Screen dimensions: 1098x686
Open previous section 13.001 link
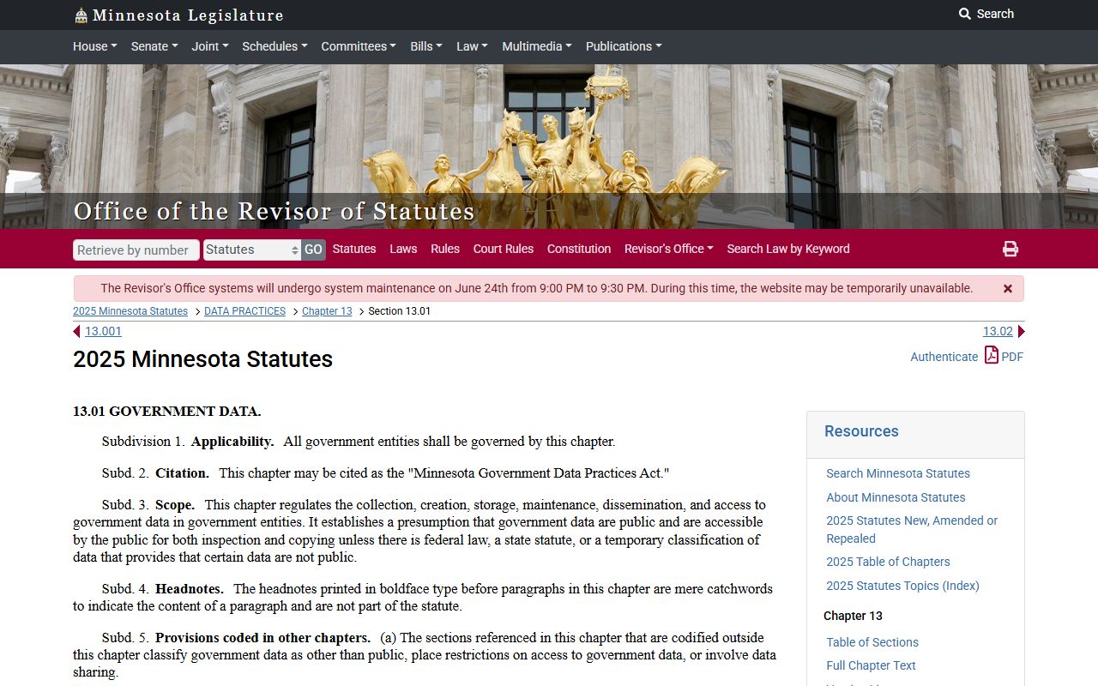(103, 331)
